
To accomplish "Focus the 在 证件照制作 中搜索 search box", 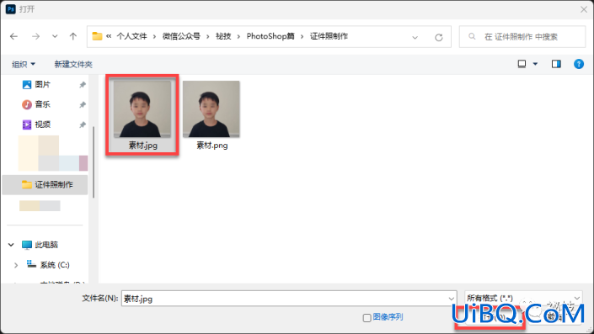I will click(x=522, y=37).
